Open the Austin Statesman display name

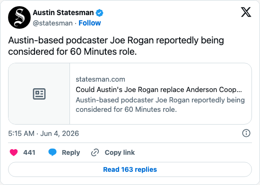(x=63, y=13)
